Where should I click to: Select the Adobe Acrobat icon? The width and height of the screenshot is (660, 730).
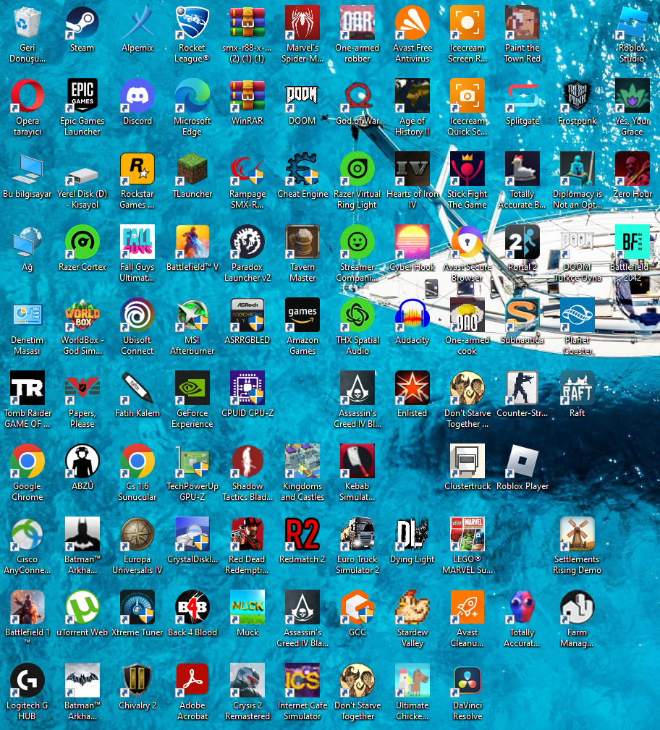(x=192, y=681)
